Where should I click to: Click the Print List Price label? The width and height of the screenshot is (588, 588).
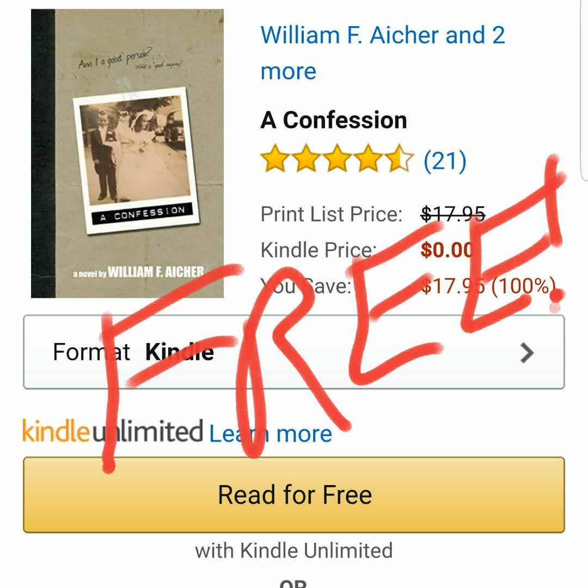tap(332, 214)
